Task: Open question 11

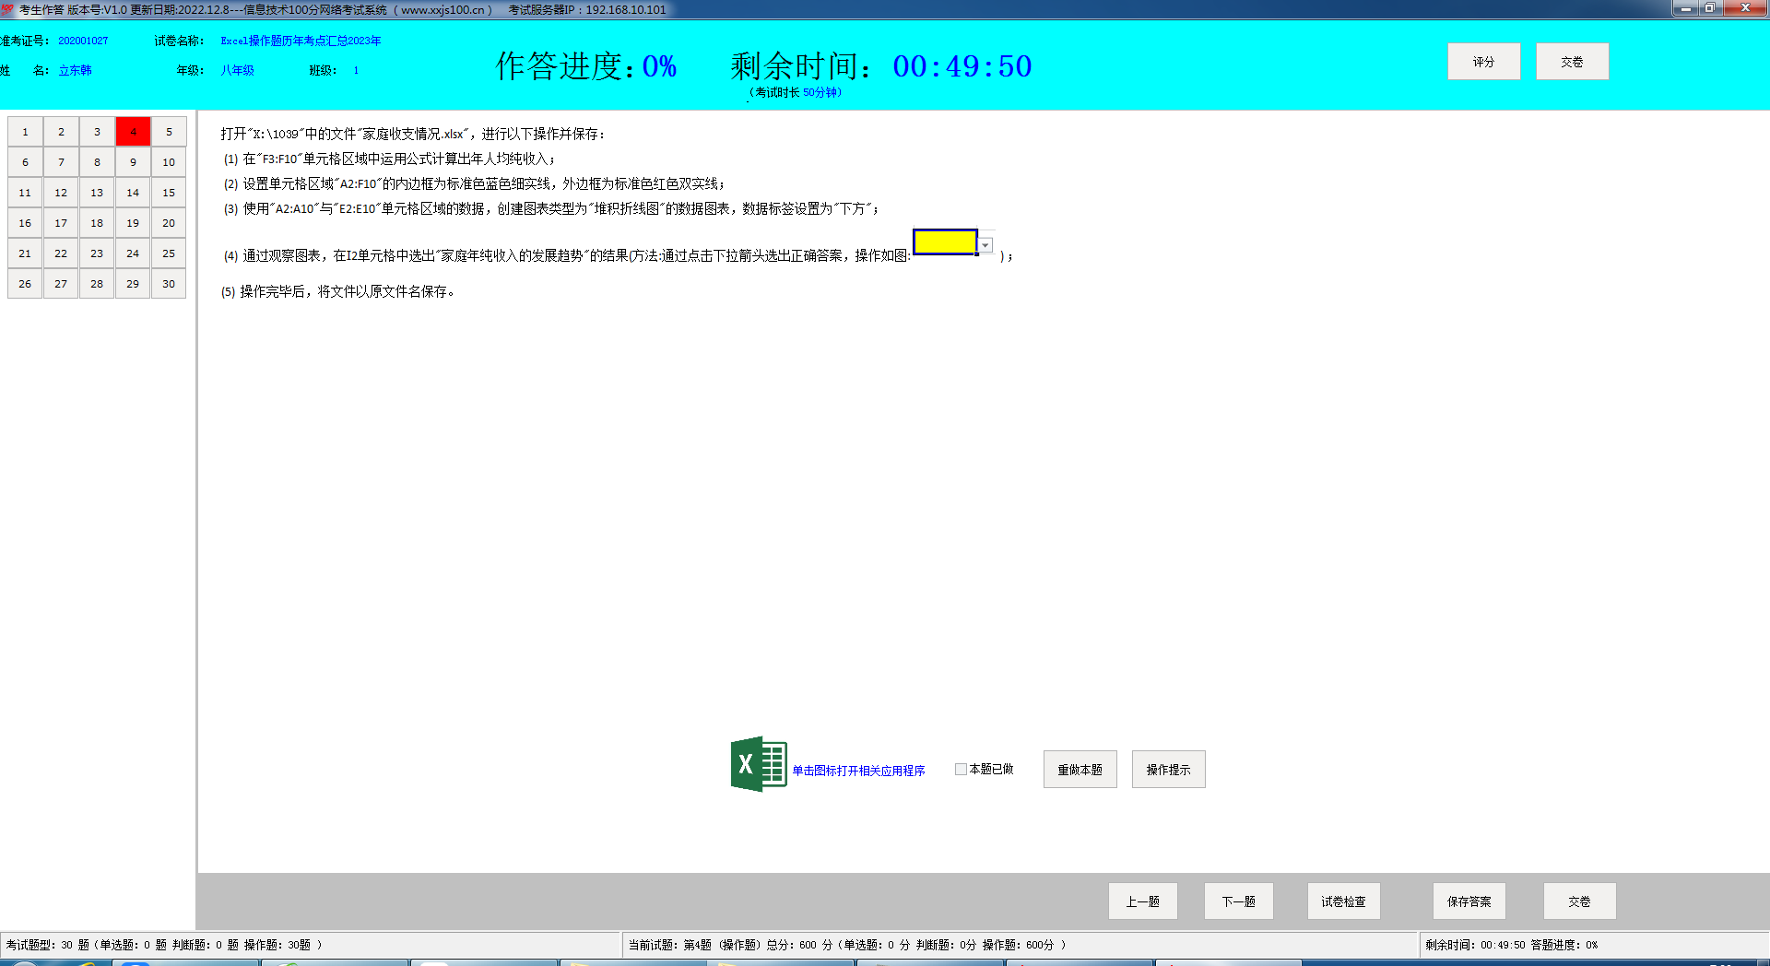Action: [x=25, y=193]
